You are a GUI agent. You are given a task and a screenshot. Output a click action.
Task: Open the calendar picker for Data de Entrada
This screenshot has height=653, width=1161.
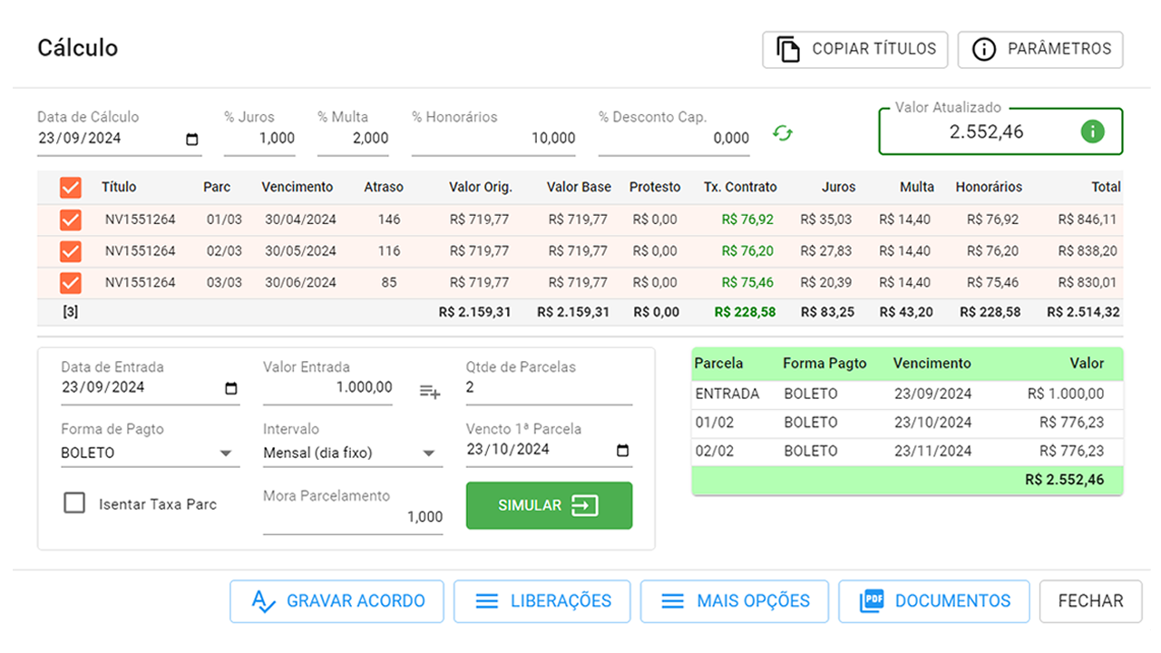pos(230,388)
